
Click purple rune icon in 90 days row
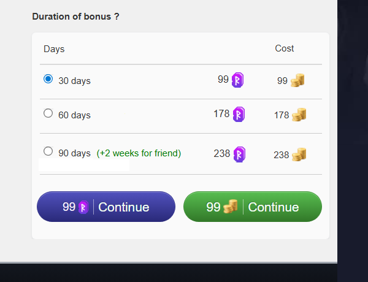click(239, 154)
